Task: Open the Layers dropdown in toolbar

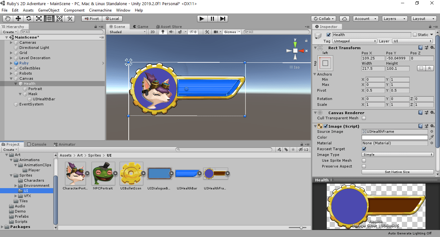Action: [394, 19]
